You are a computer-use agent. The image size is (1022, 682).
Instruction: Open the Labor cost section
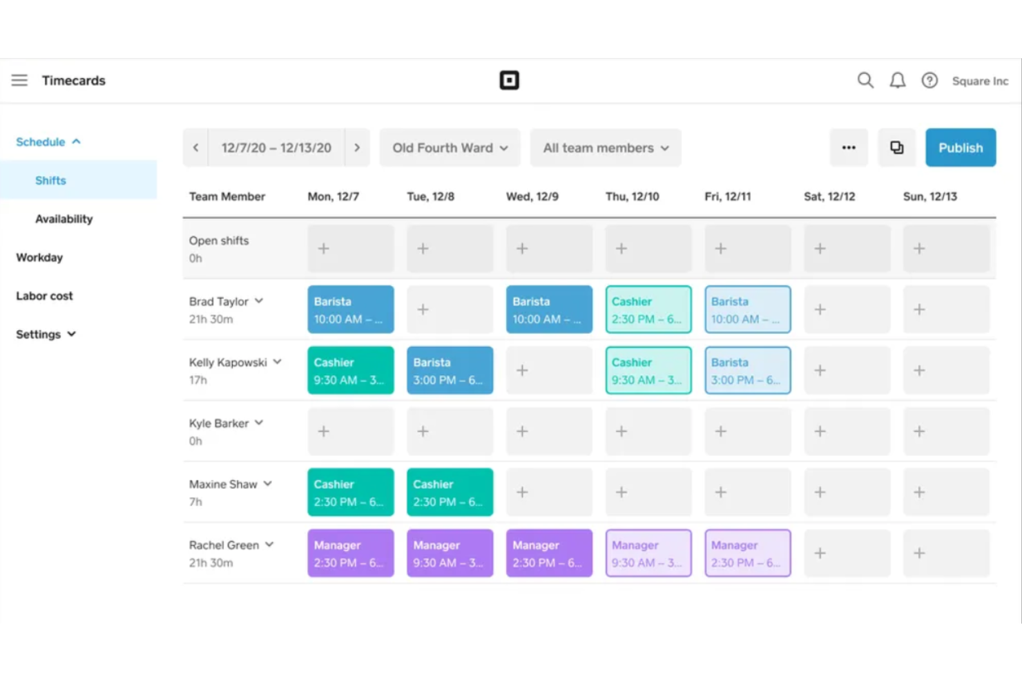[x=44, y=296]
